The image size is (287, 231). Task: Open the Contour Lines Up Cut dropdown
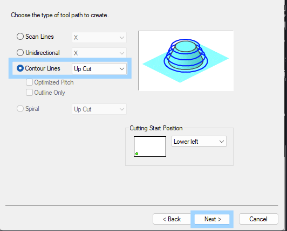pos(99,69)
